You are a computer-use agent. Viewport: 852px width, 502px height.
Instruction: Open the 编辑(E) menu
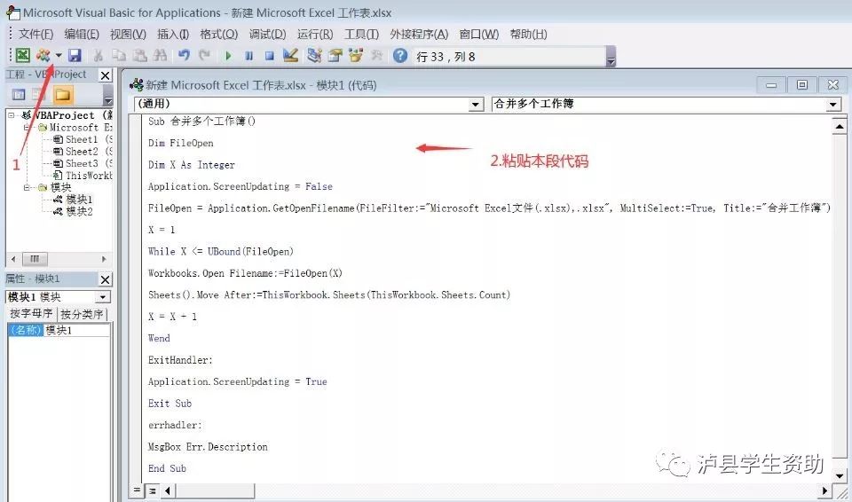[82, 35]
